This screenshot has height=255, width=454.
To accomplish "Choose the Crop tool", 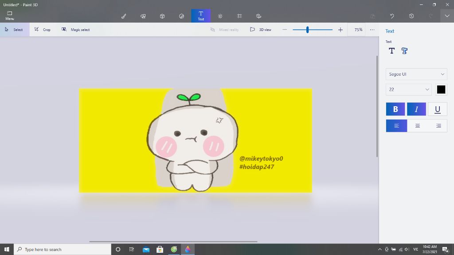I will click(43, 30).
